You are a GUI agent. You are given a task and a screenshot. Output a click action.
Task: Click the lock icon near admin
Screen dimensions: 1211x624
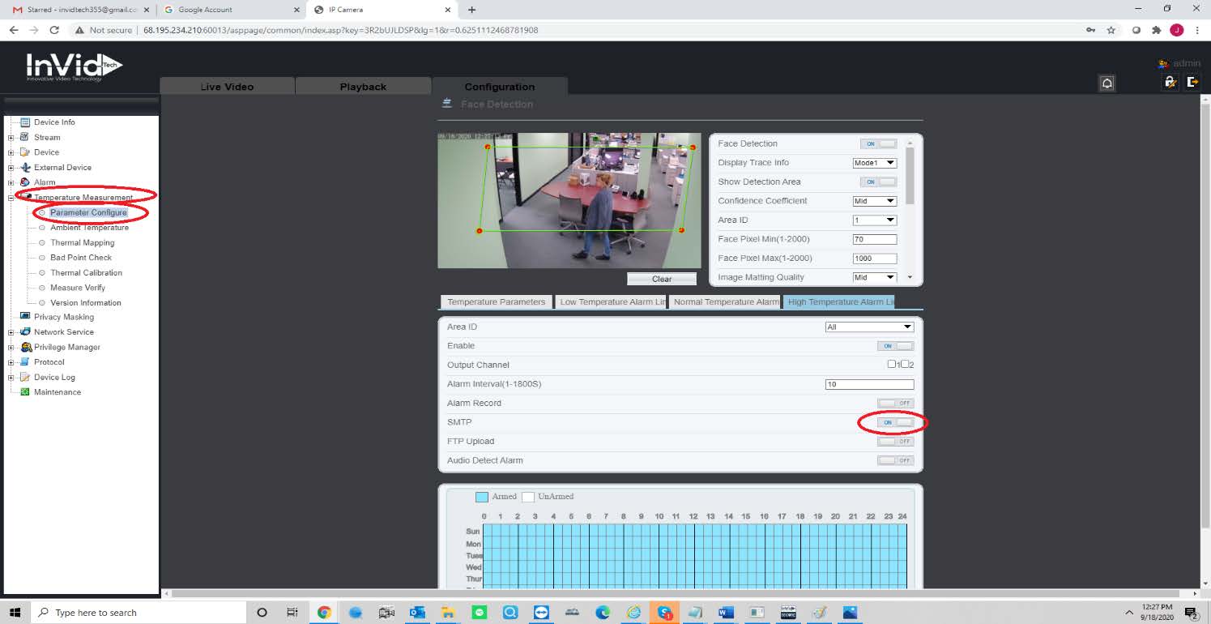tap(1170, 82)
